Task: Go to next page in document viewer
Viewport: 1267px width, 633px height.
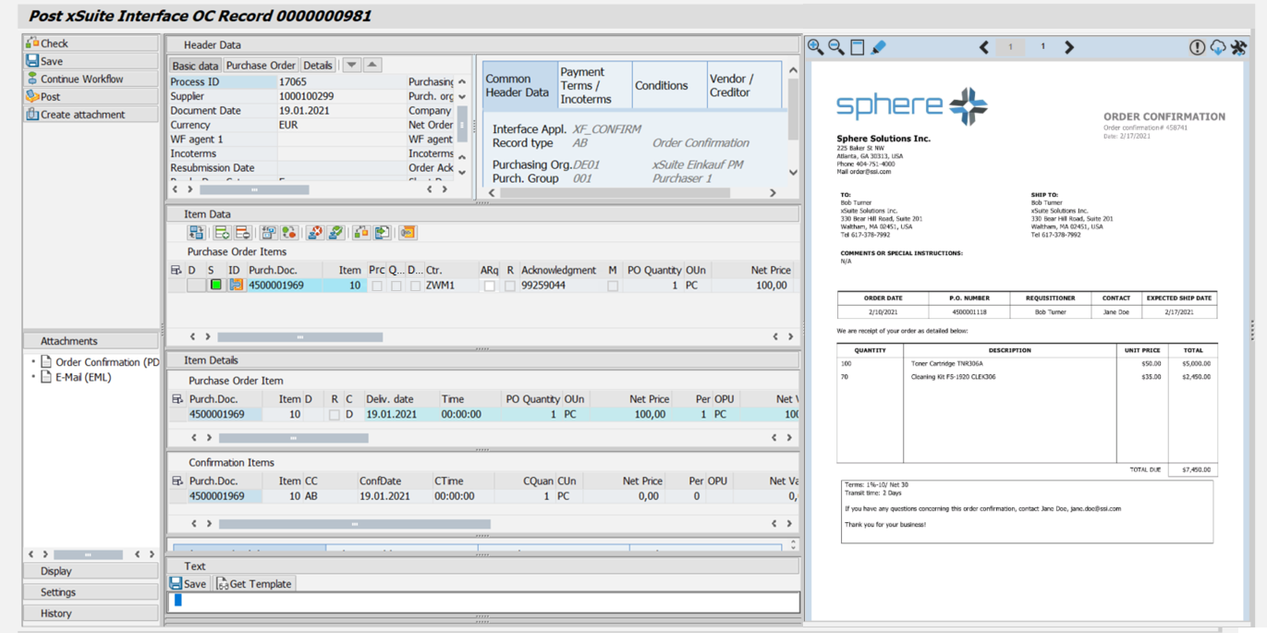Action: [x=1069, y=47]
